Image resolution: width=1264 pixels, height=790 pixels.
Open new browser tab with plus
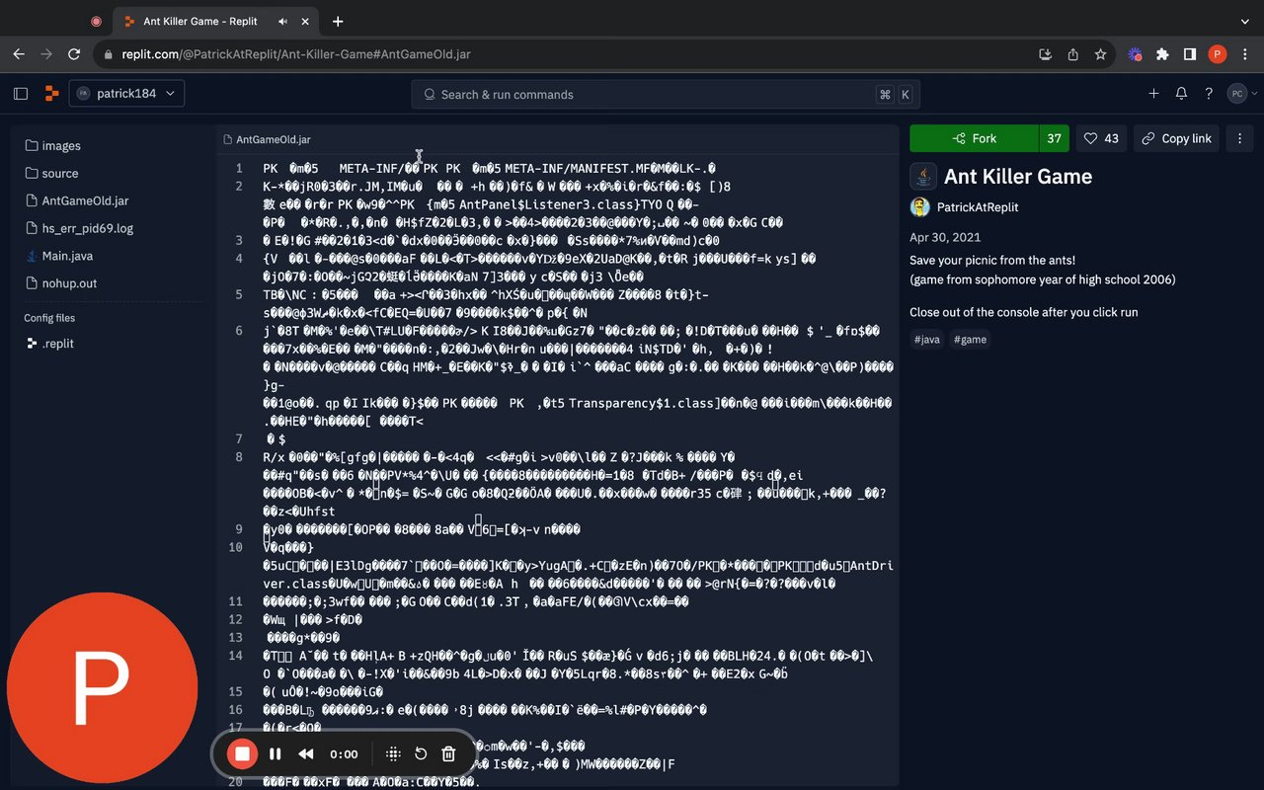(x=338, y=21)
